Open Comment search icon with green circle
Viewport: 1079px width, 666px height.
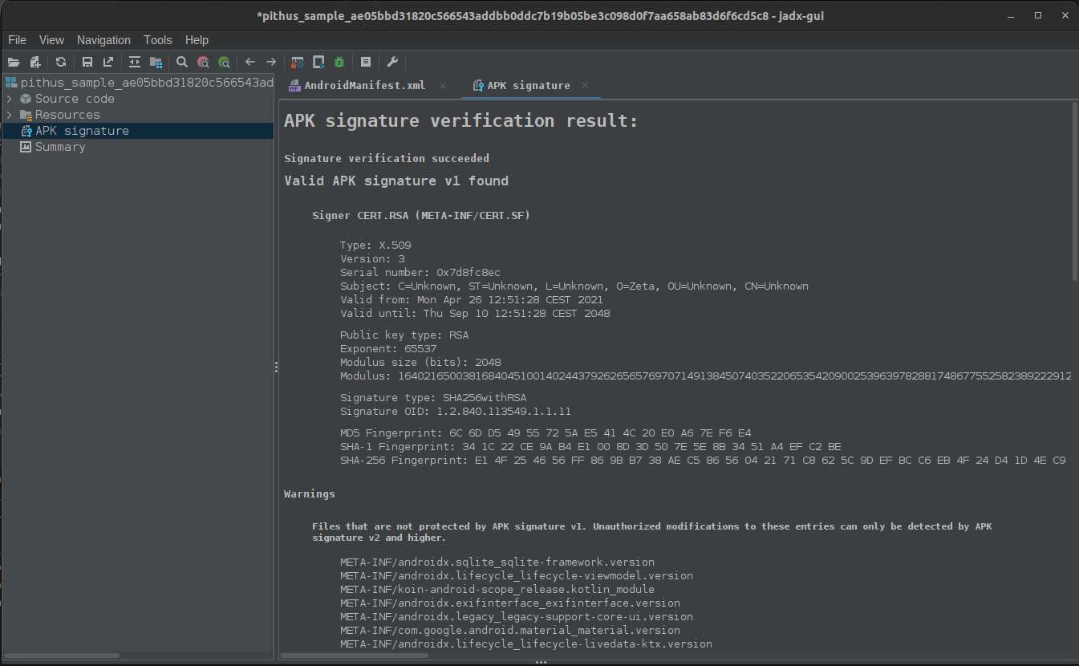pos(224,62)
